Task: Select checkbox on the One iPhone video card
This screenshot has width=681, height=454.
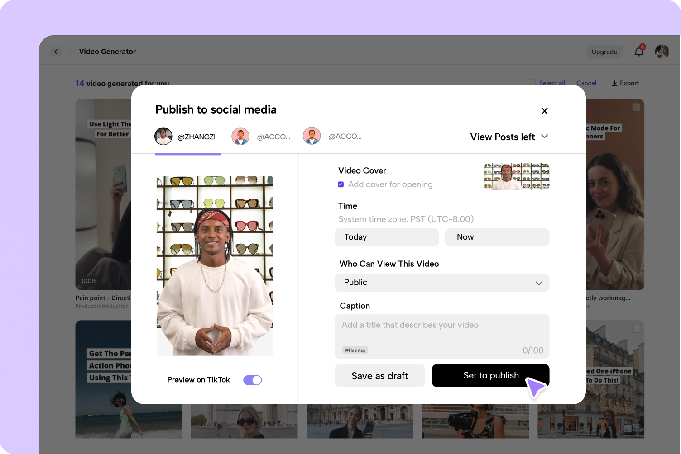Action: pos(636,328)
